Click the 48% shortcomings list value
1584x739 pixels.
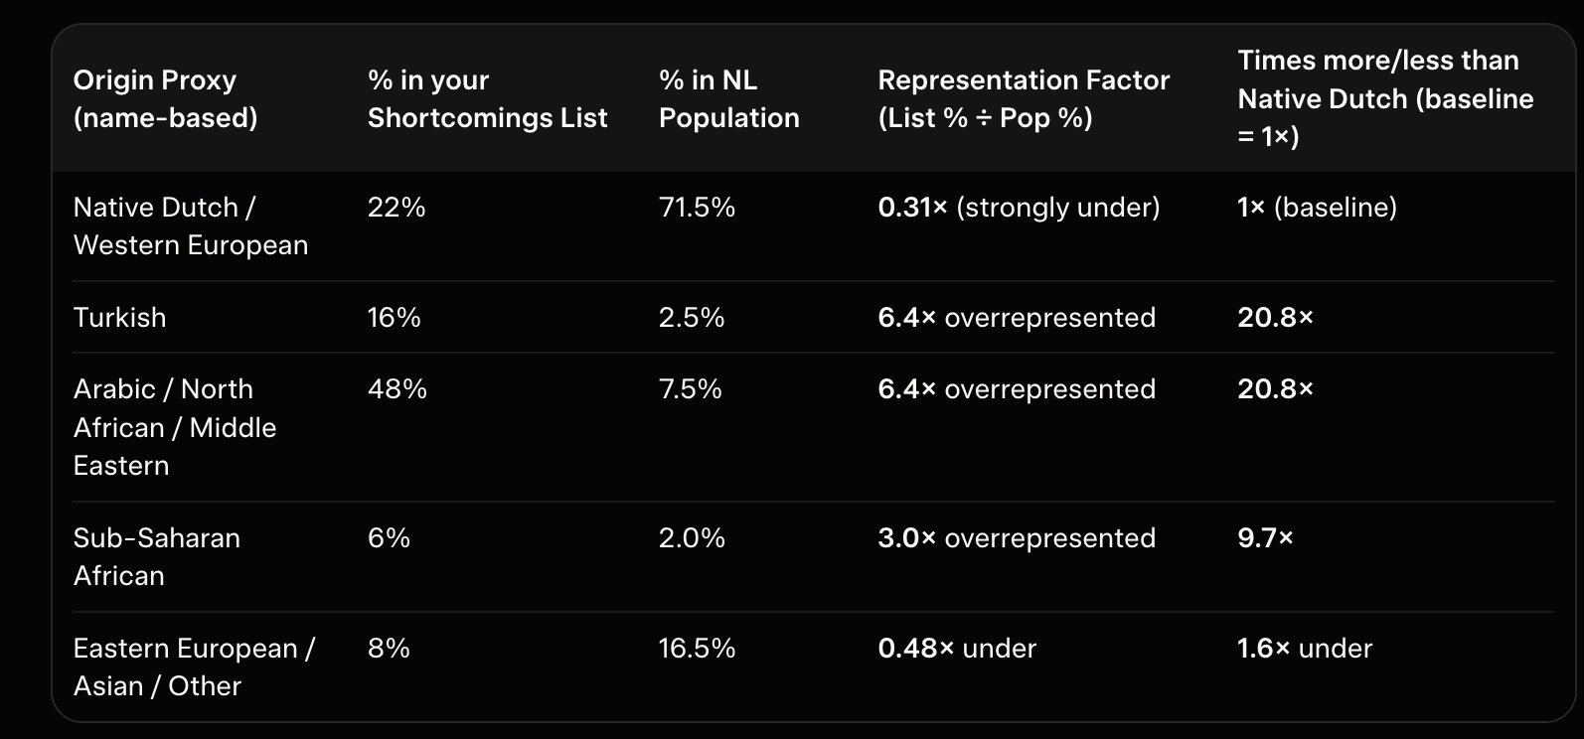(x=396, y=389)
